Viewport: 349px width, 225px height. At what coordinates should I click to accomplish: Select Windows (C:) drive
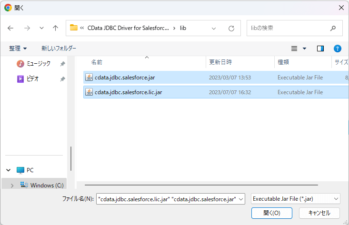tap(42, 185)
